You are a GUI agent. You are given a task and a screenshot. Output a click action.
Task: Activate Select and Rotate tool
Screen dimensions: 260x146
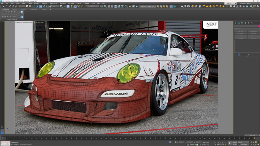pyautogui.click(x=44, y=6)
